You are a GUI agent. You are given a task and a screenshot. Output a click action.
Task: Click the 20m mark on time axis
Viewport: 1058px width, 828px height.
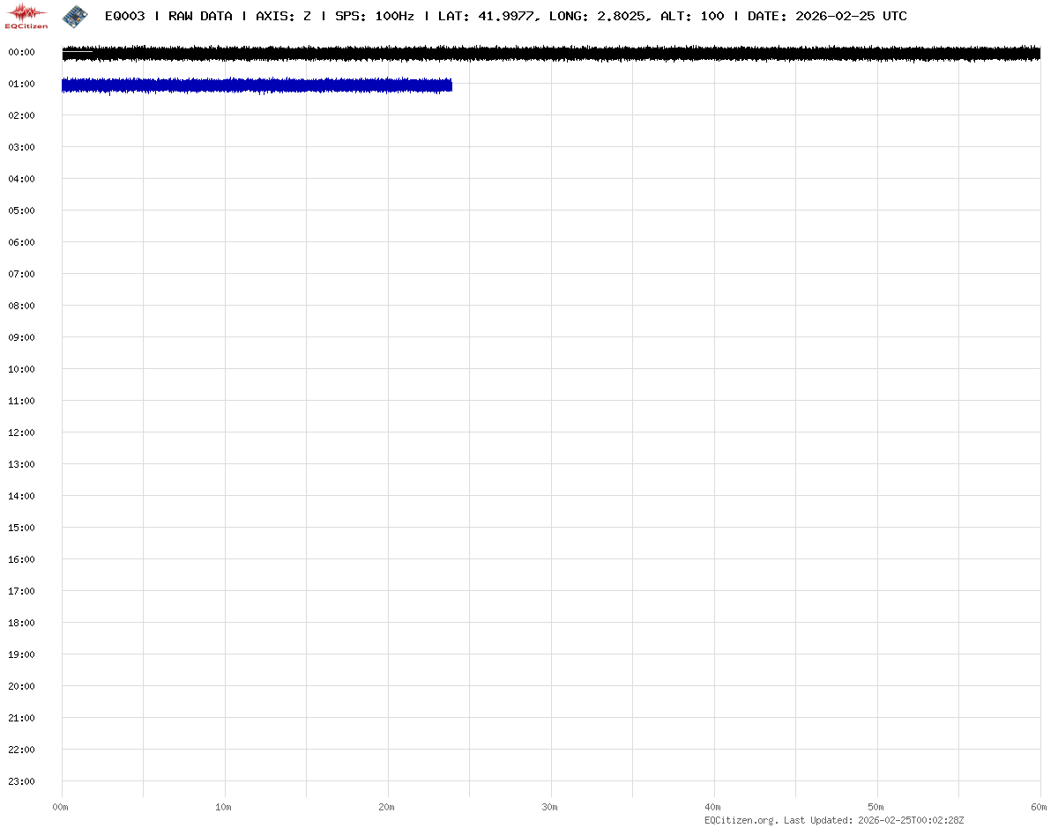(387, 807)
